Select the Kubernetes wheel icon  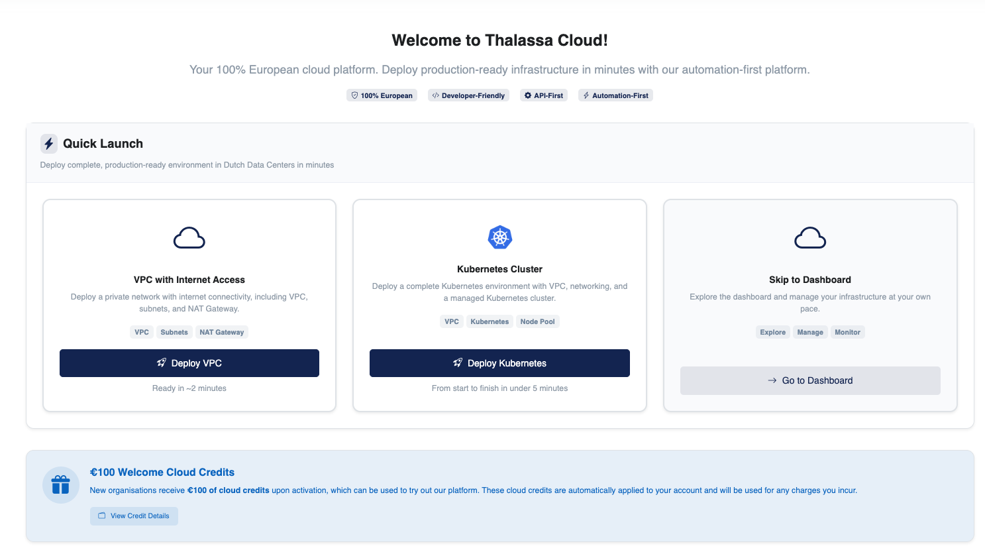(499, 237)
